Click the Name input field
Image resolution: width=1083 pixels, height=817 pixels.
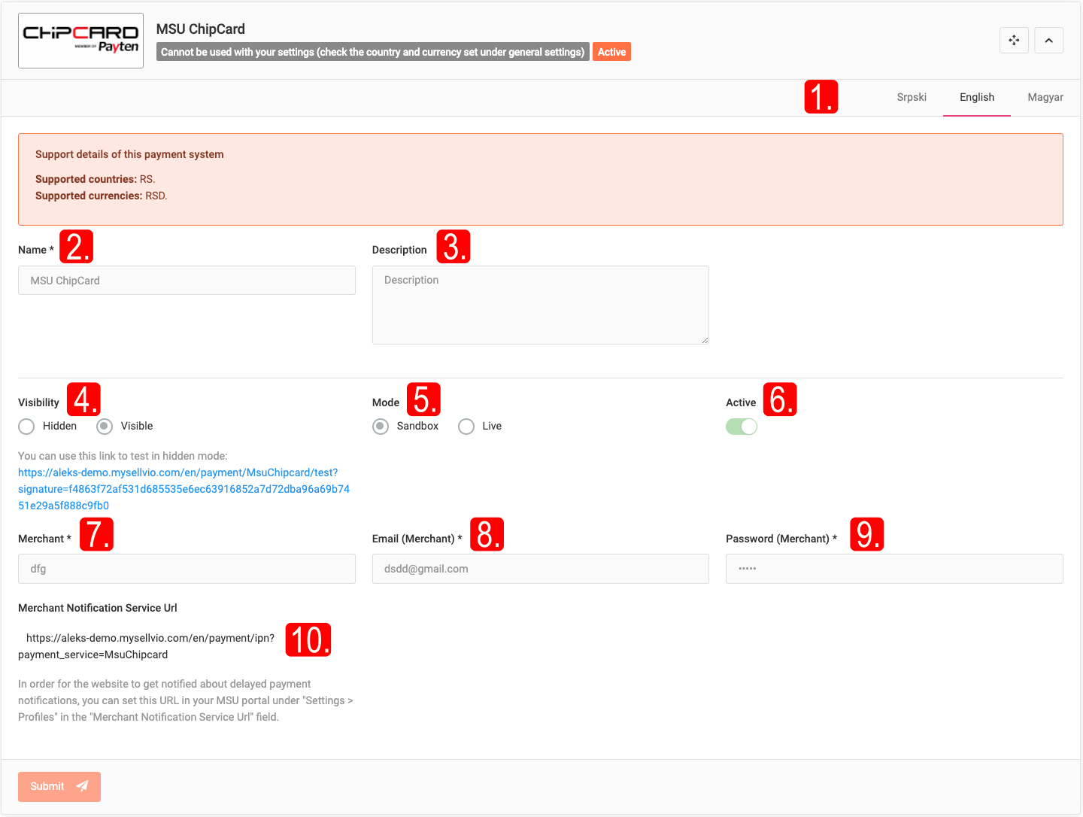[x=187, y=281]
